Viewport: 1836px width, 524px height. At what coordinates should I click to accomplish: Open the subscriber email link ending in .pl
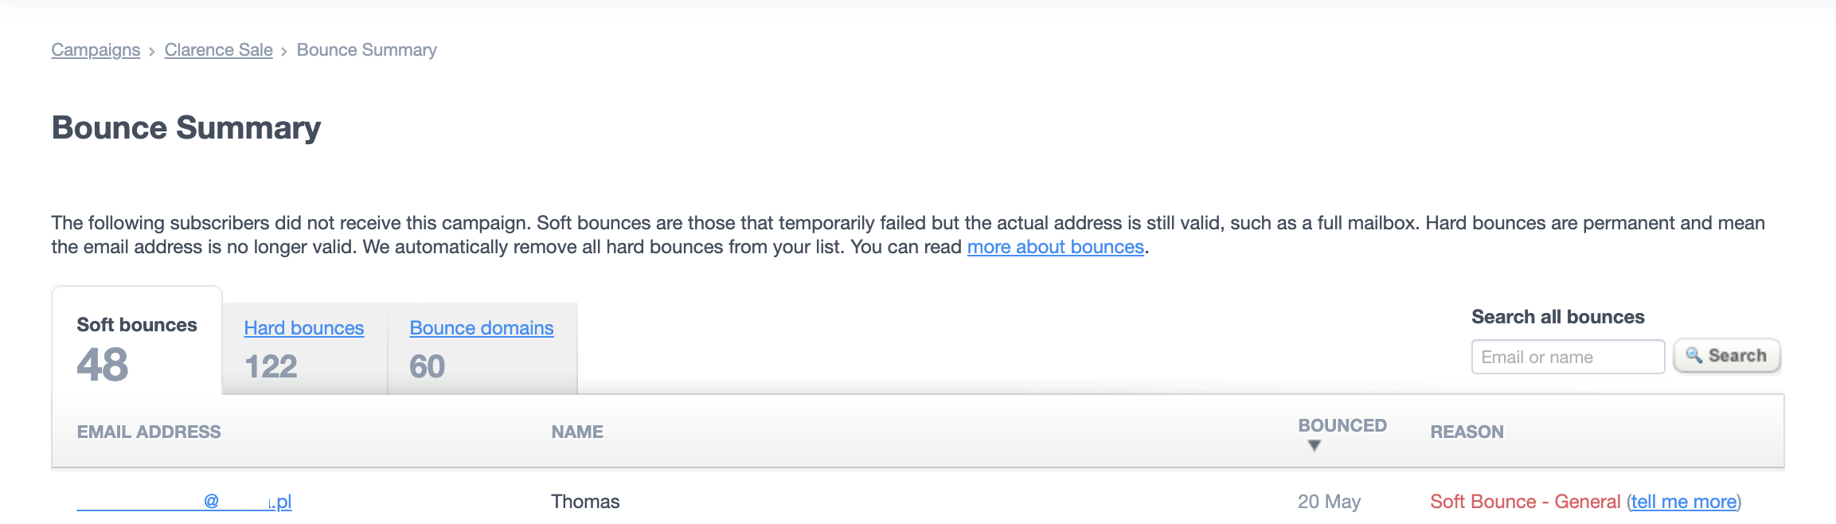click(184, 502)
